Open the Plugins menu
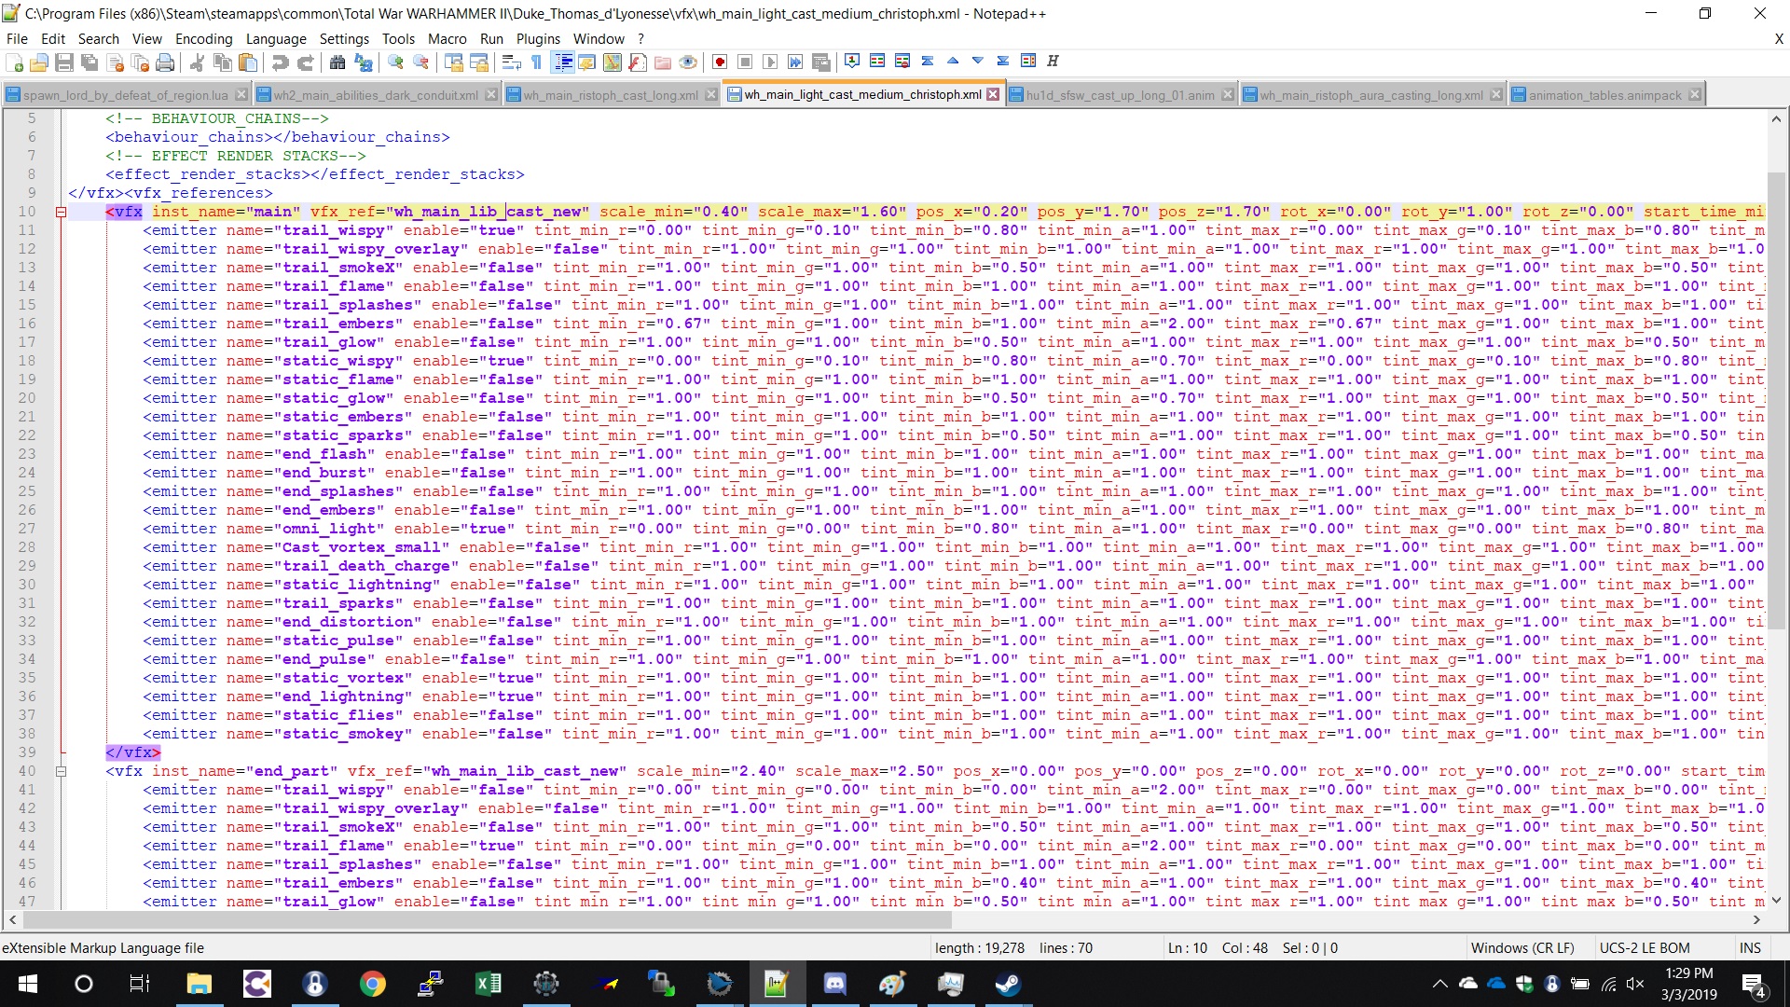1790x1007 pixels. click(x=538, y=38)
